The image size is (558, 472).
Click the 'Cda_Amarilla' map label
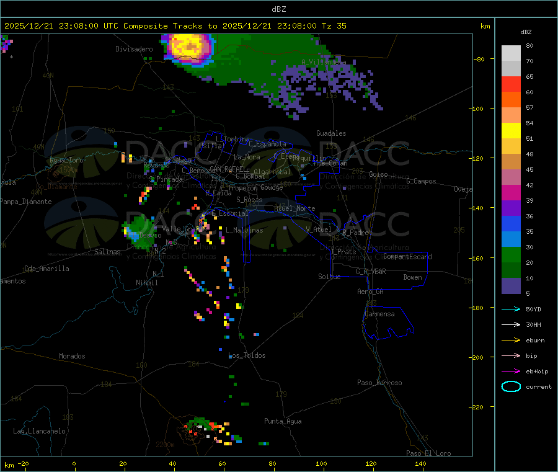click(46, 269)
